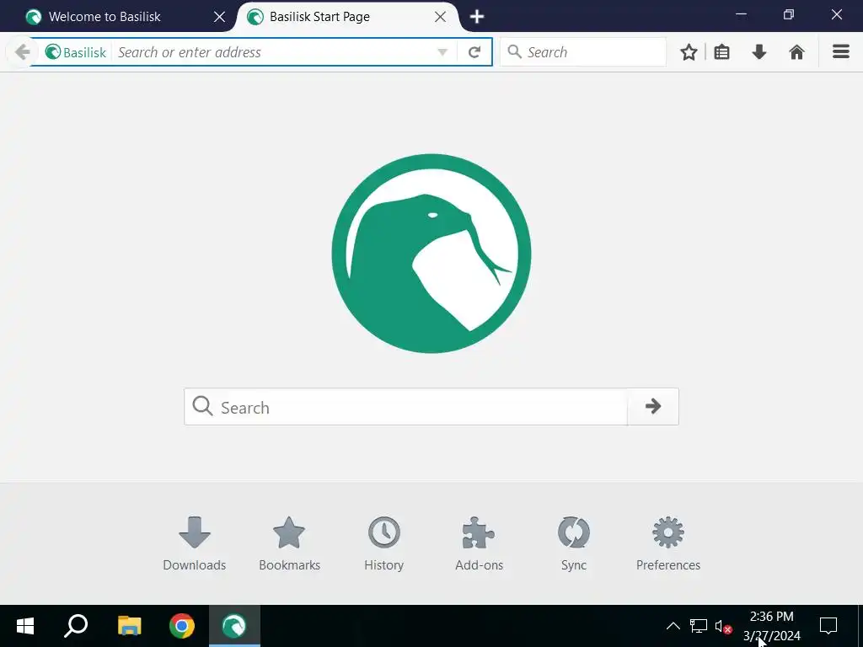863x647 pixels.
Task: Close the Basilisk Start Page tab
Action: [x=440, y=17]
